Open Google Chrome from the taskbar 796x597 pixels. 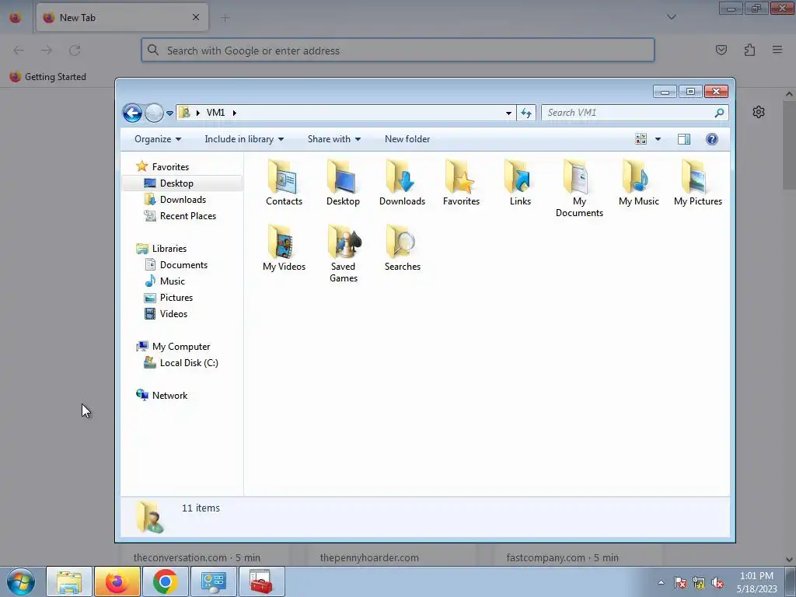click(x=165, y=581)
